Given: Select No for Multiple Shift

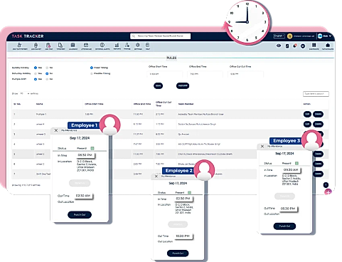Looking at the screenshot, I should (47, 79).
